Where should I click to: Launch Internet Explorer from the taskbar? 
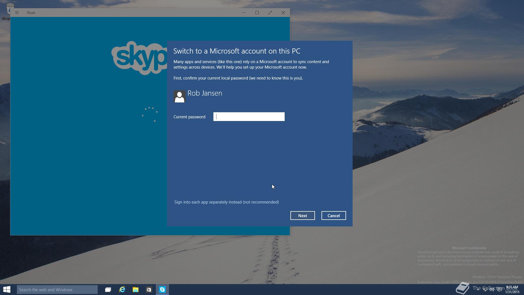pyautogui.click(x=122, y=290)
